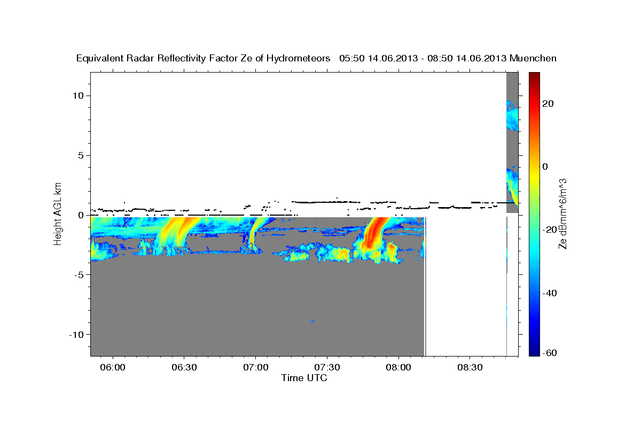Pick the dark red top of the colorbar

click(x=534, y=76)
